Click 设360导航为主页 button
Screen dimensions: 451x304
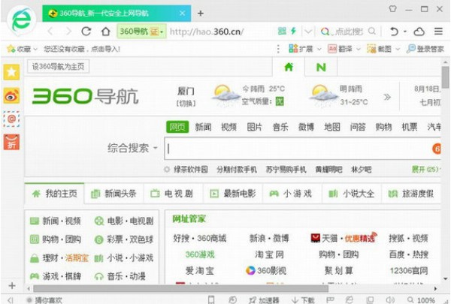coord(58,67)
